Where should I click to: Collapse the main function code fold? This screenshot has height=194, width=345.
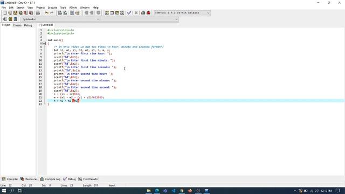tap(44, 44)
